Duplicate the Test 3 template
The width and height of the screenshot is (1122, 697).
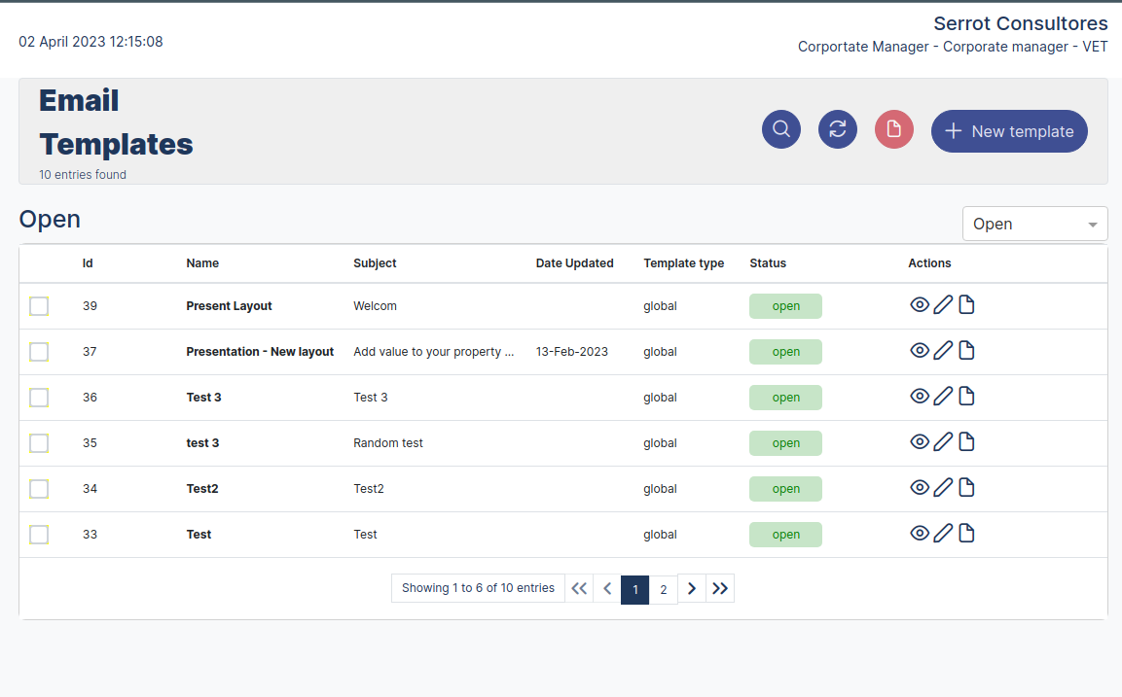point(966,396)
